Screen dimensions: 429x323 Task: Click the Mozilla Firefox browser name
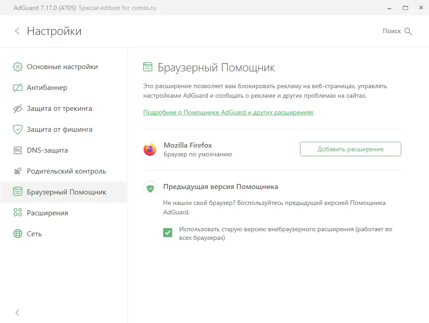188,145
